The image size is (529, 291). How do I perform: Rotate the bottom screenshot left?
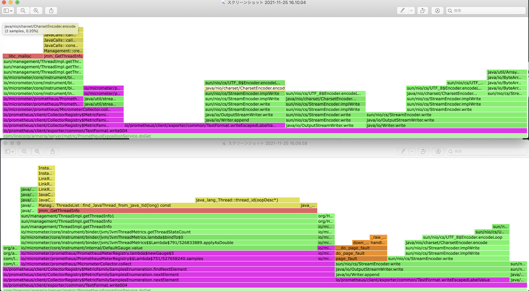coord(423,151)
